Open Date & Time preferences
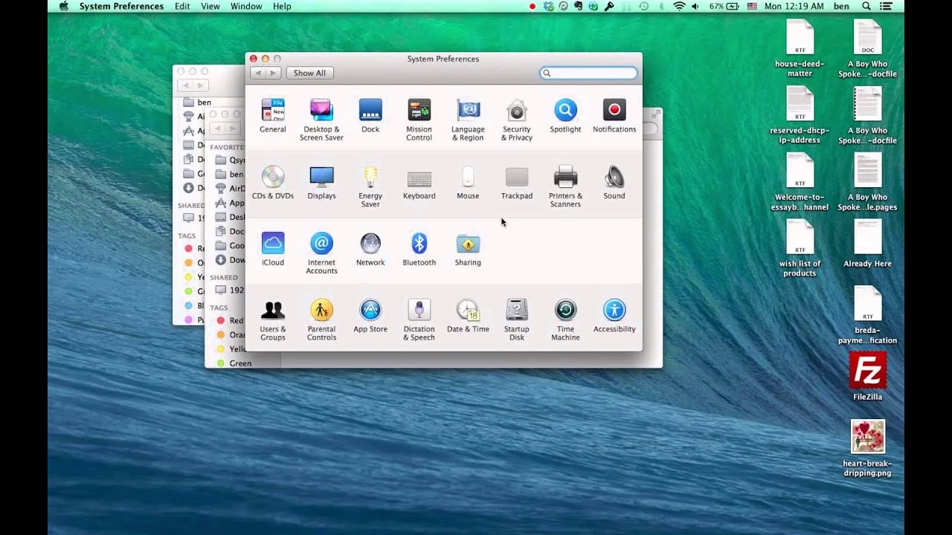The width and height of the screenshot is (952, 535). coord(468,316)
